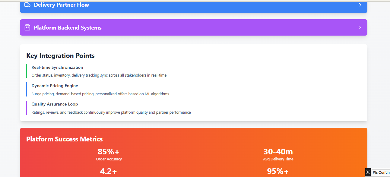Select the Real-time Synchronization item title
This screenshot has height=177, width=390.
click(57, 67)
